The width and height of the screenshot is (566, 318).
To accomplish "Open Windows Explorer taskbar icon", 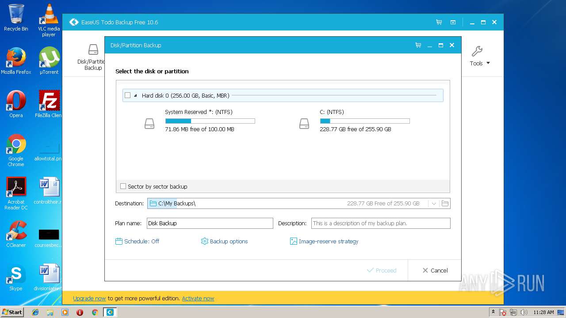I will [x=50, y=312].
